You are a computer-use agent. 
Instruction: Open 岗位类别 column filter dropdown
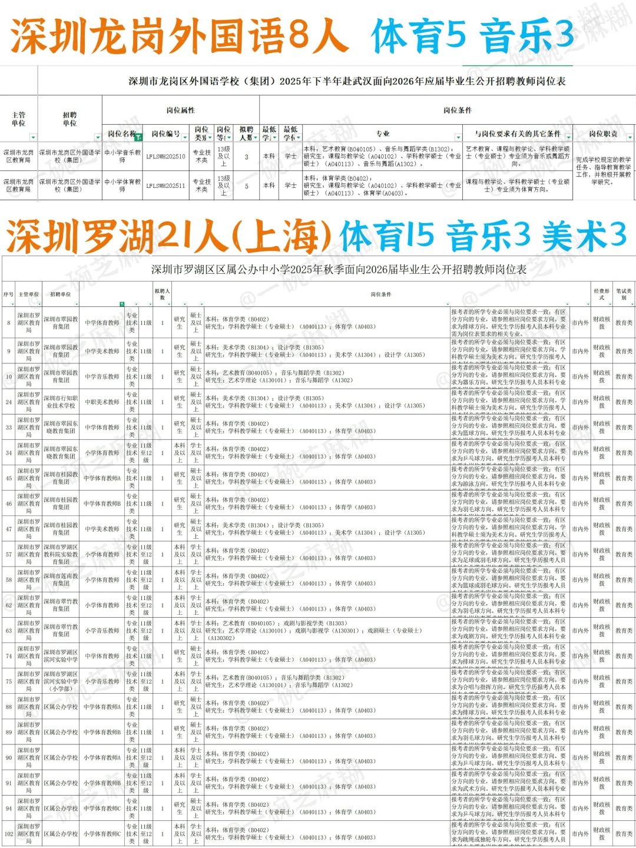point(209,137)
